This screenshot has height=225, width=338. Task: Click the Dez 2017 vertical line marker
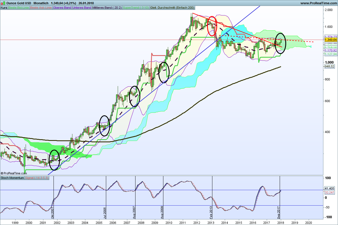coord(279,213)
